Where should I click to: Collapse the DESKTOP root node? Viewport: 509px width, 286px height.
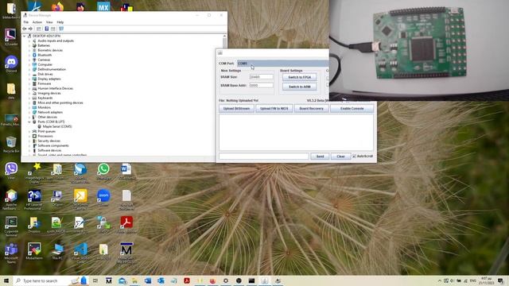(25, 36)
